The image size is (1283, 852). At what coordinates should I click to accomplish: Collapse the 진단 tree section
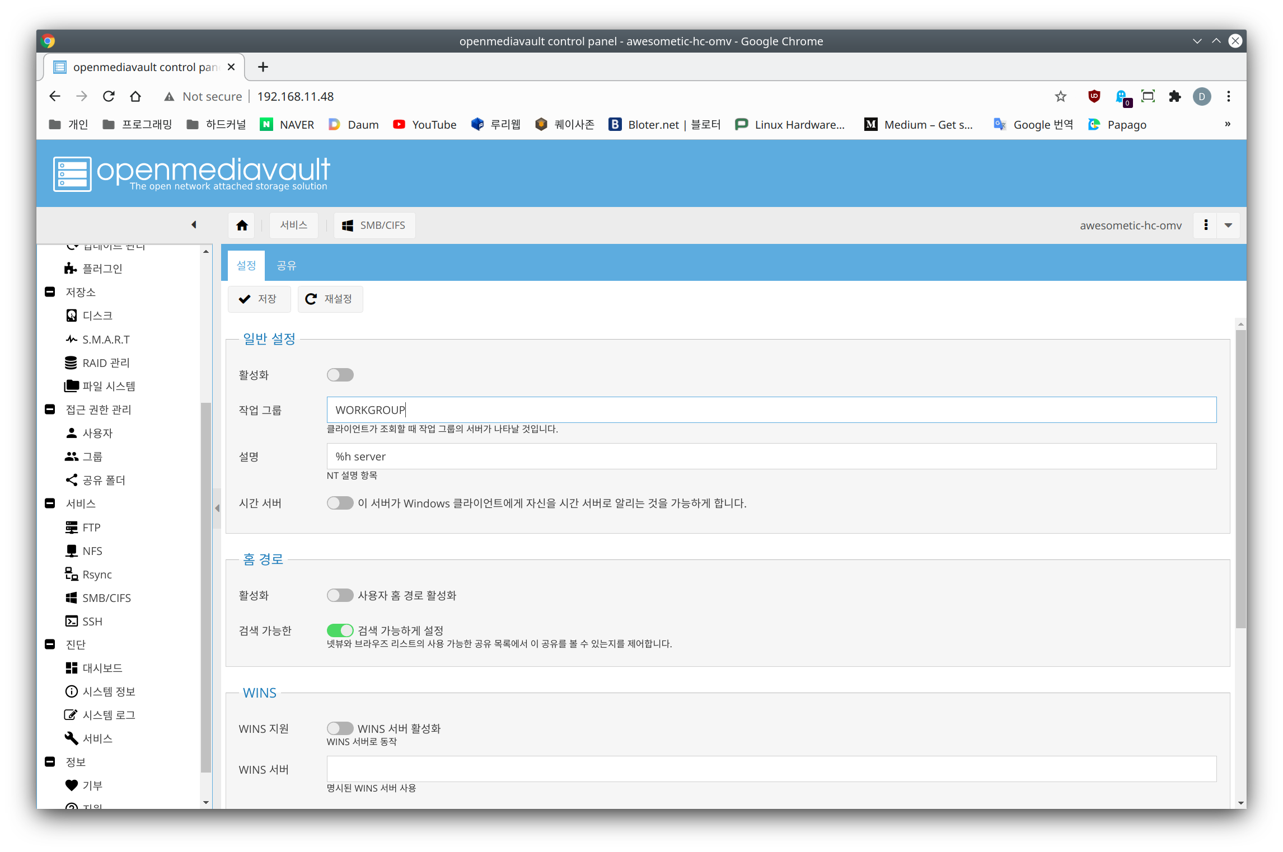[50, 644]
